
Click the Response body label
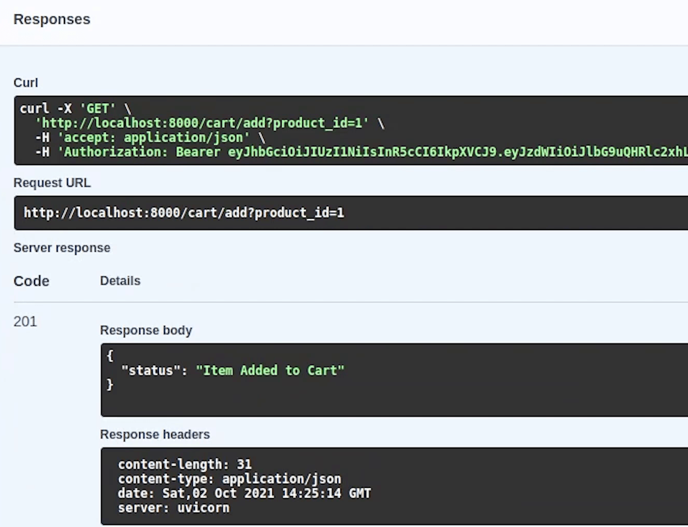146,331
